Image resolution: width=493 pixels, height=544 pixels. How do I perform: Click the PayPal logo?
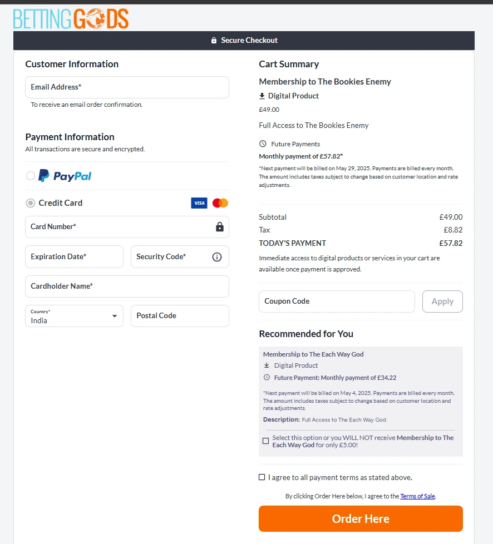[65, 176]
